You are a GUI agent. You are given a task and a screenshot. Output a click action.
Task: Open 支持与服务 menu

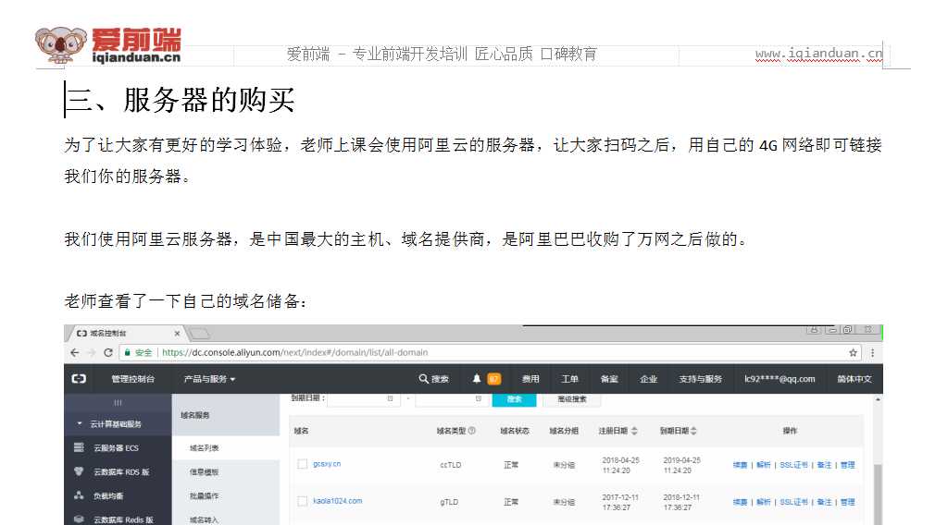click(700, 379)
